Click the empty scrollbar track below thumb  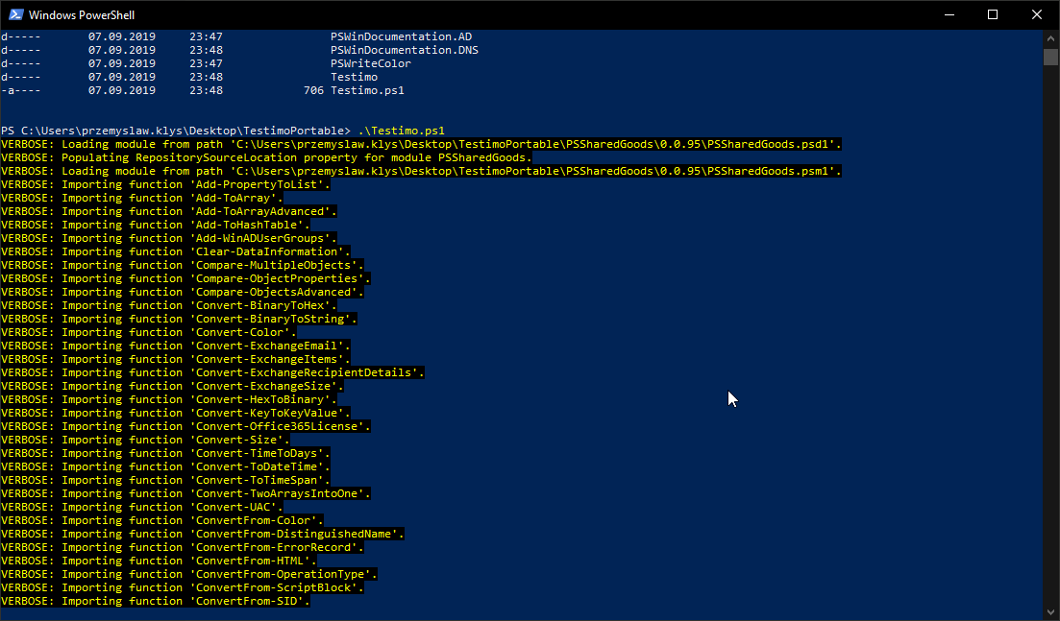pyautogui.click(x=1050, y=336)
